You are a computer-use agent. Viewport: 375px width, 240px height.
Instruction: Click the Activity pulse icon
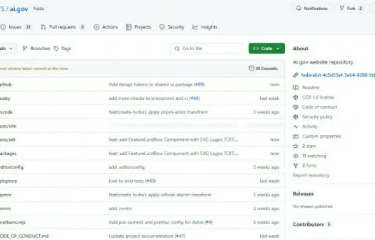[296, 127]
